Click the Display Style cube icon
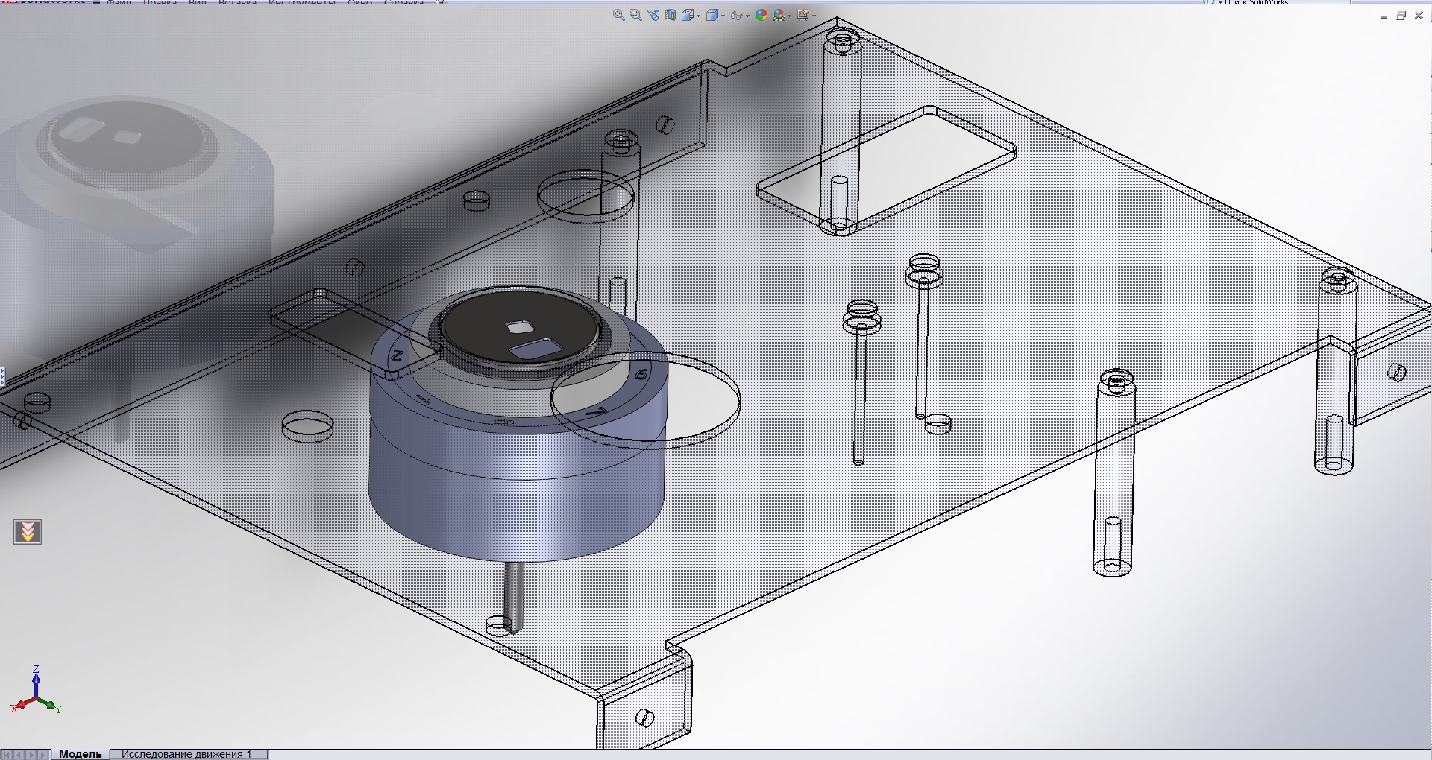The image size is (1432, 760). tap(713, 15)
